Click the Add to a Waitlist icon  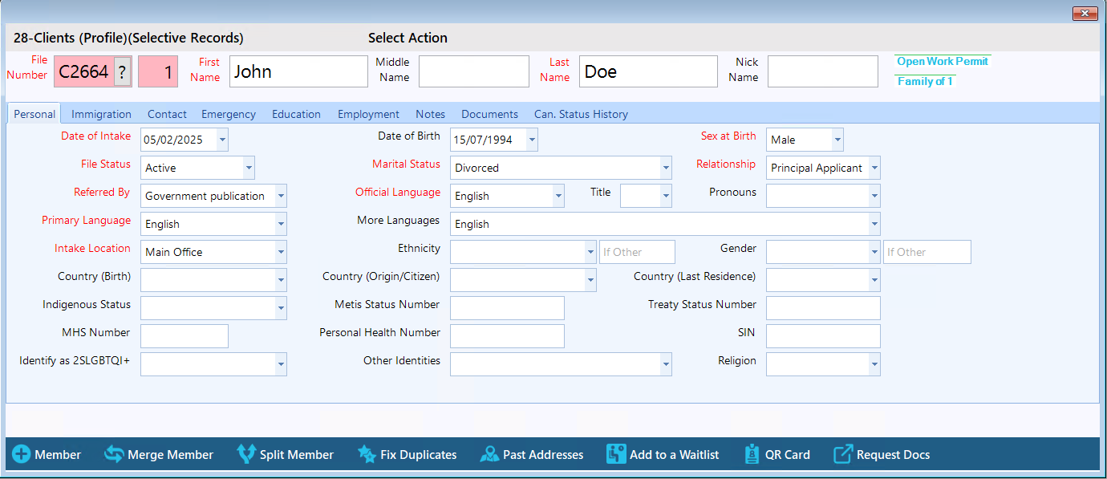(616, 454)
